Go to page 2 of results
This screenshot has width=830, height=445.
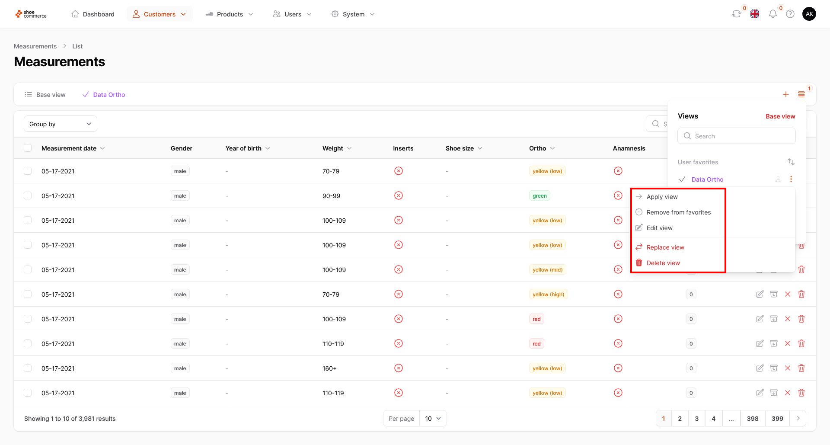click(x=680, y=418)
